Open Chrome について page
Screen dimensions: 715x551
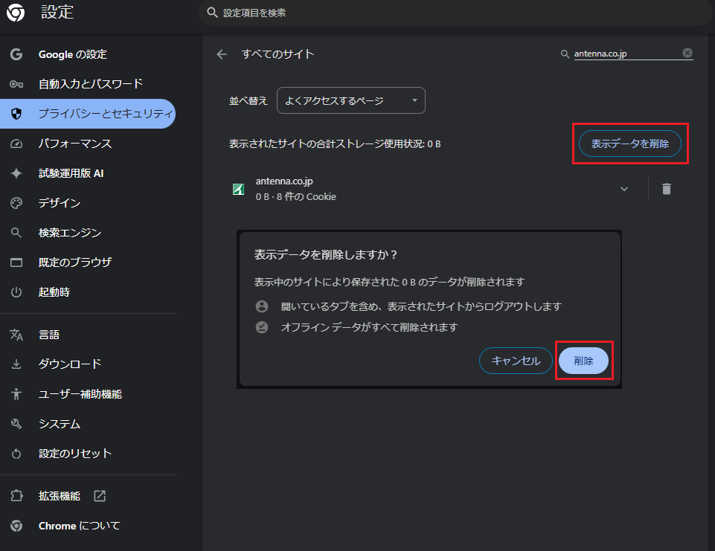[x=79, y=526]
